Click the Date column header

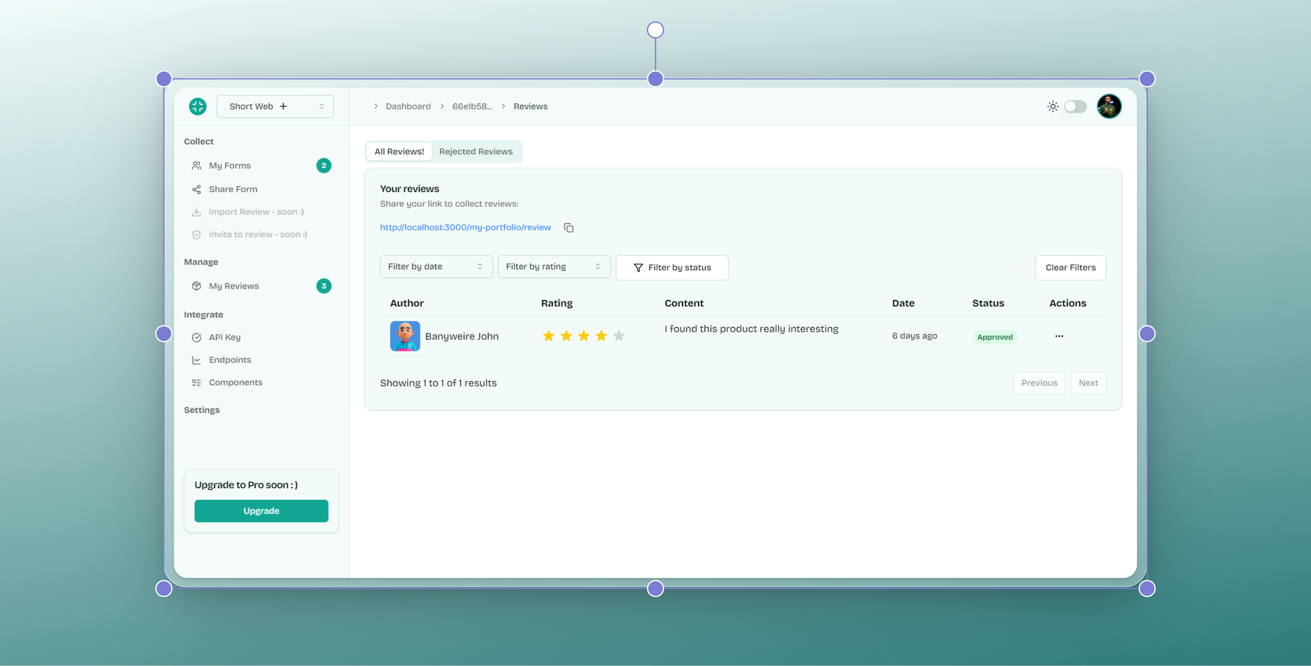point(903,303)
